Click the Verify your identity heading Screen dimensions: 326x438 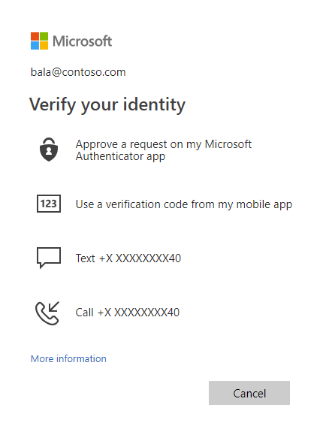[107, 104]
